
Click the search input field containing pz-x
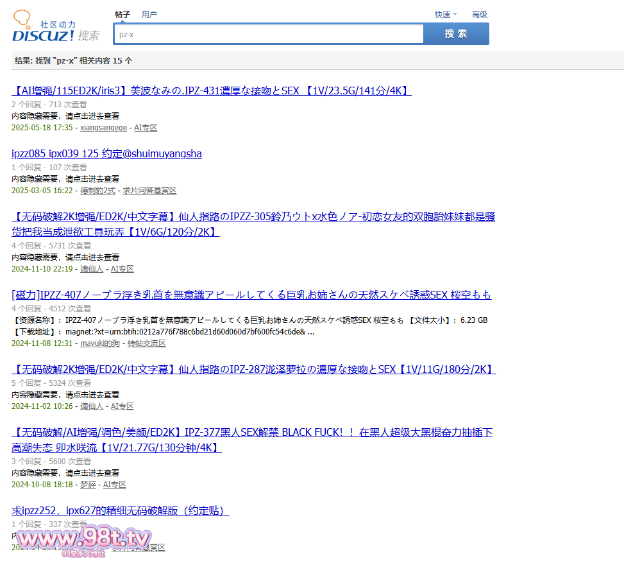tap(268, 34)
